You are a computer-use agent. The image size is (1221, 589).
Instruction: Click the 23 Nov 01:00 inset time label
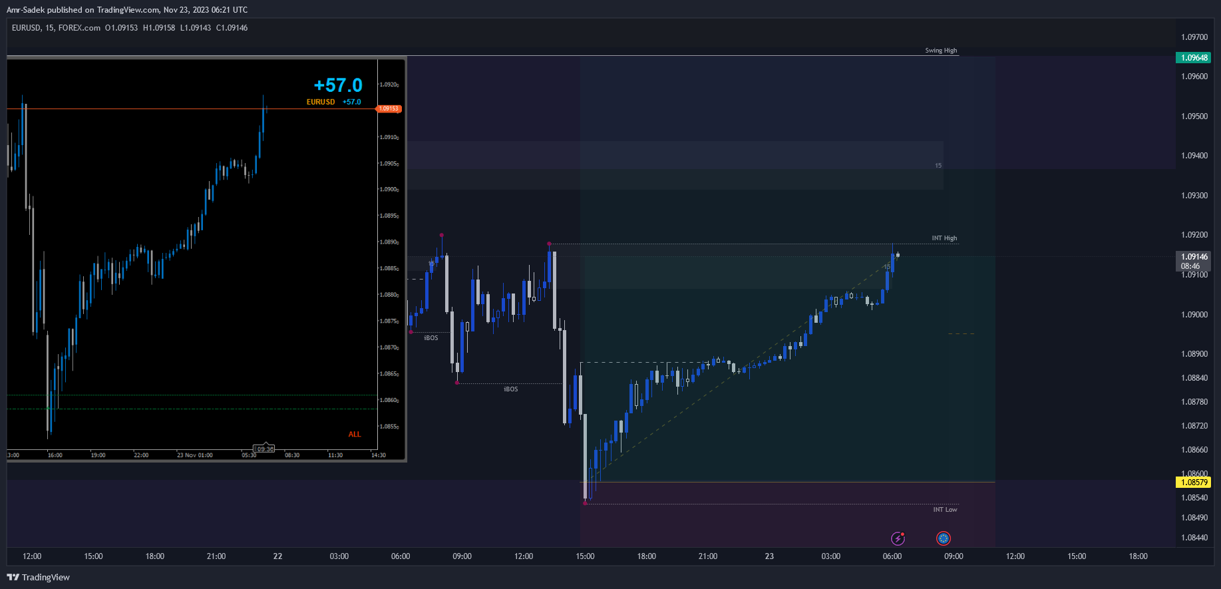[x=195, y=455]
